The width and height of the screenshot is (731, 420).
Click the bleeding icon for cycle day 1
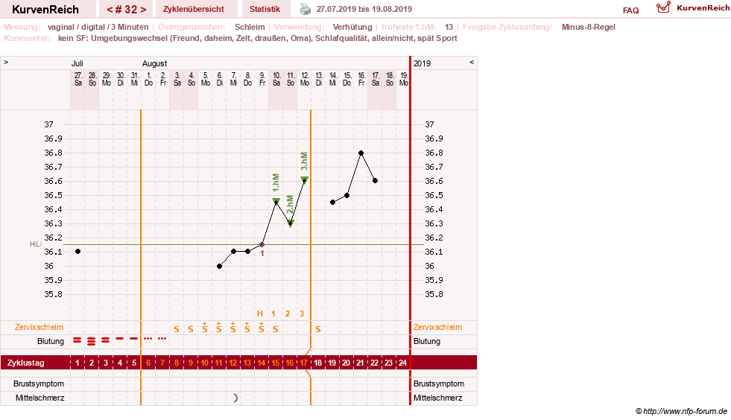coord(77,340)
